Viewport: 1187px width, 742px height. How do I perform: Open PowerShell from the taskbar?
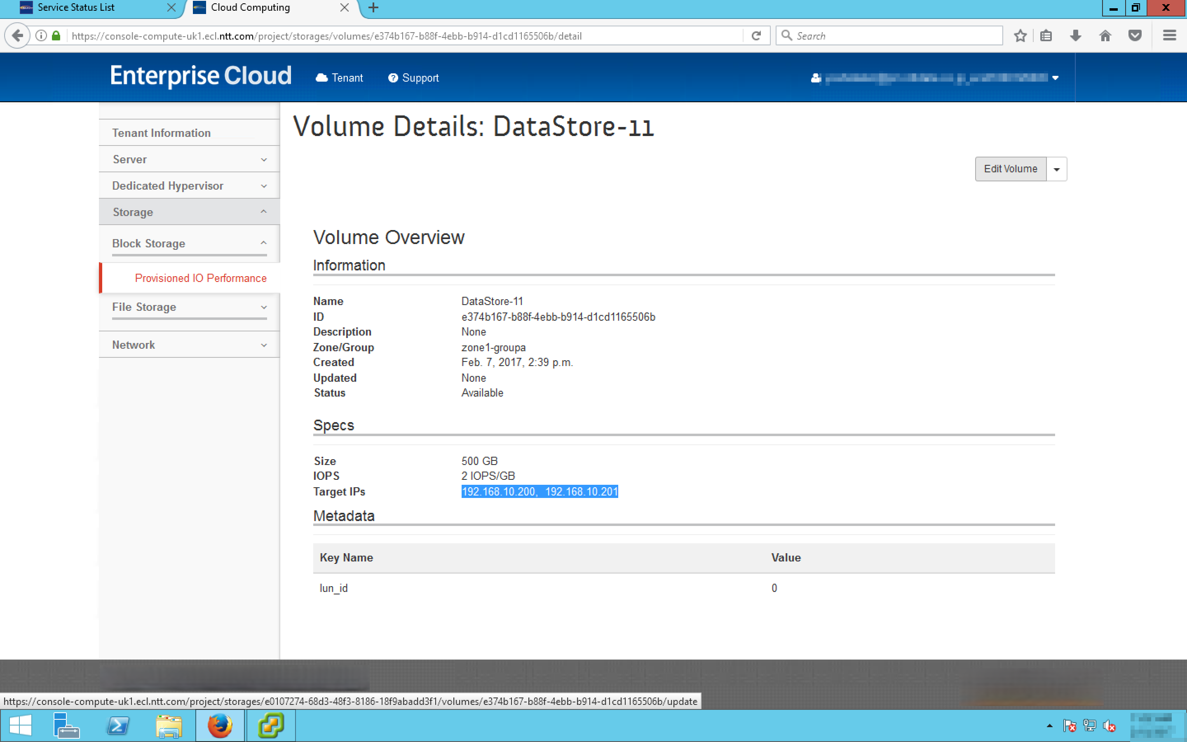pos(118,726)
